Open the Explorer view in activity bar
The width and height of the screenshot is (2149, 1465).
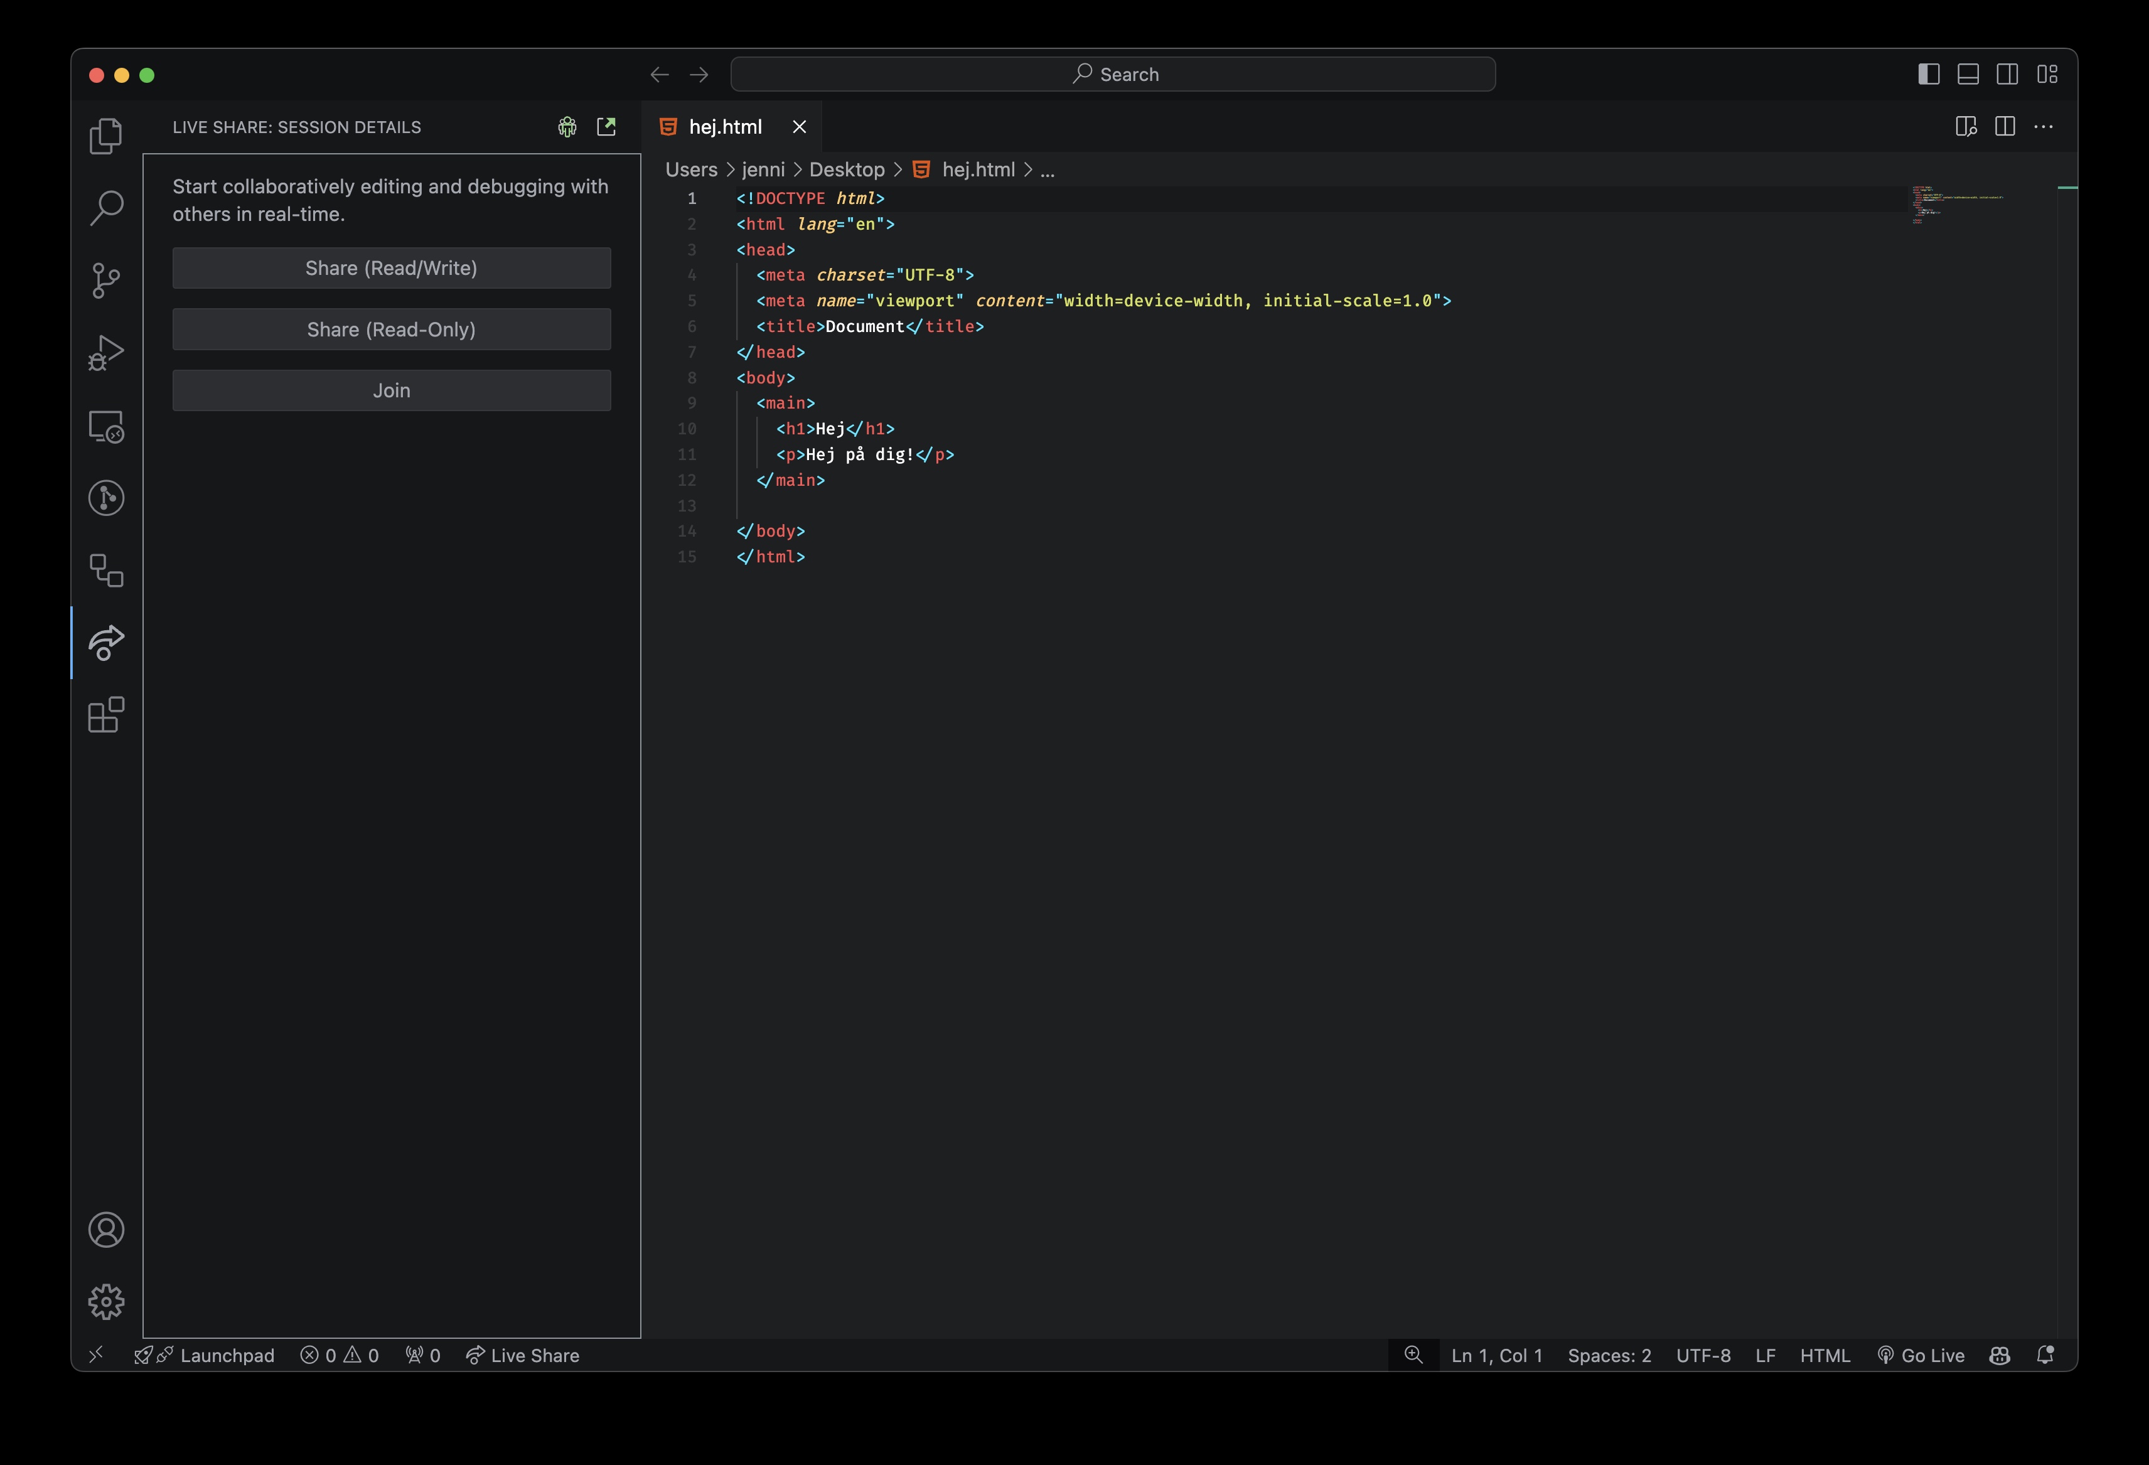(105, 136)
